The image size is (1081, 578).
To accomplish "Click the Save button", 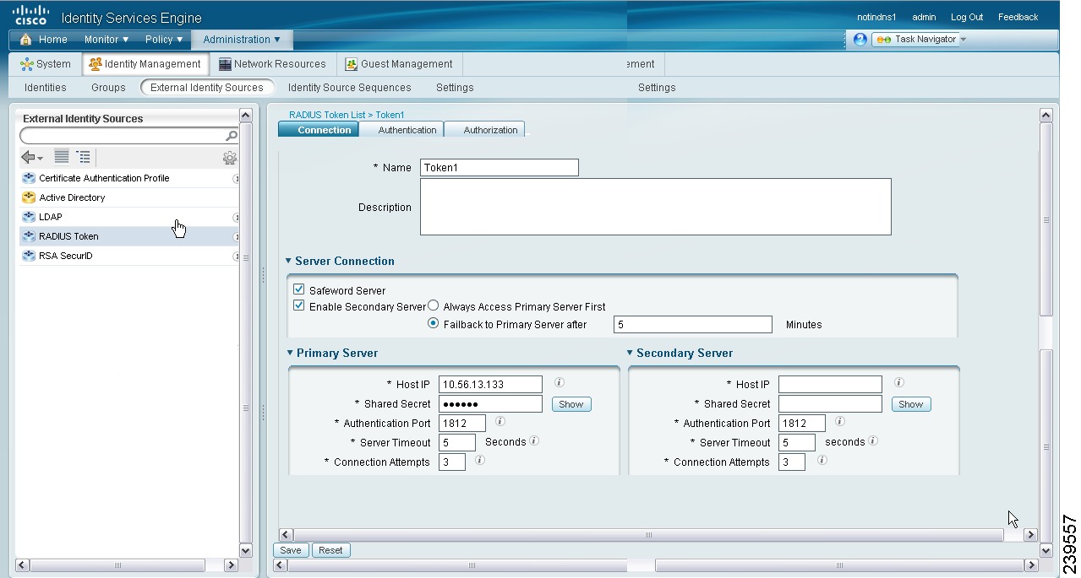I will point(291,550).
